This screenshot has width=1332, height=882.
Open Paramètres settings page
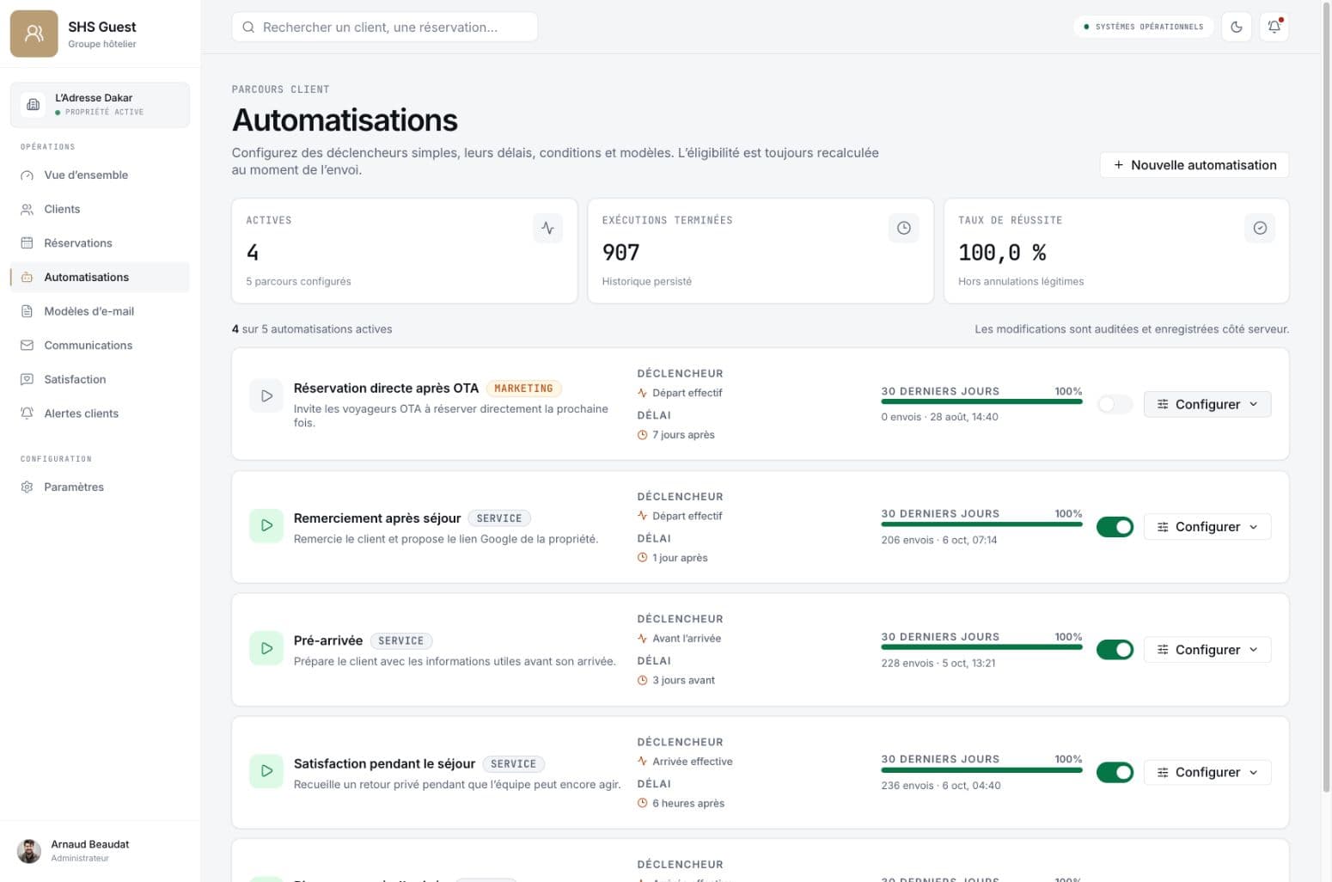(x=100, y=487)
